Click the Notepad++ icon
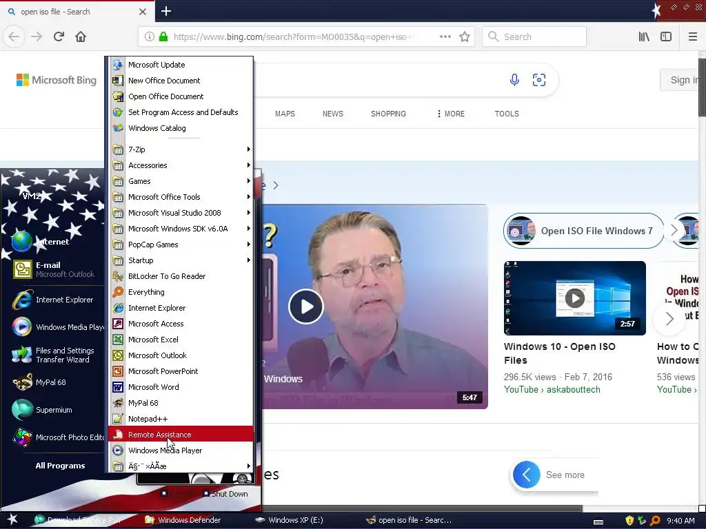The image size is (706, 529). [118, 419]
